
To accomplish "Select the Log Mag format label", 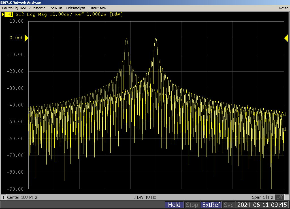I will click(37, 14).
